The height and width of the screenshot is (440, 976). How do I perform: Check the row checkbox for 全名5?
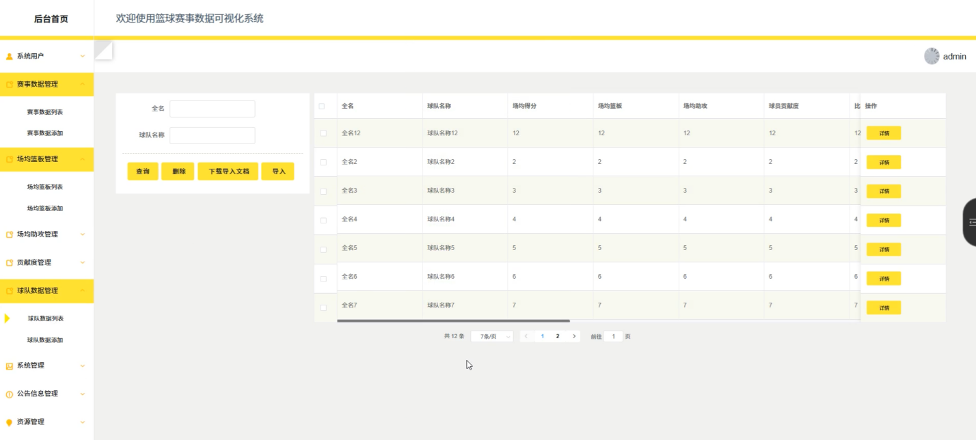(323, 249)
